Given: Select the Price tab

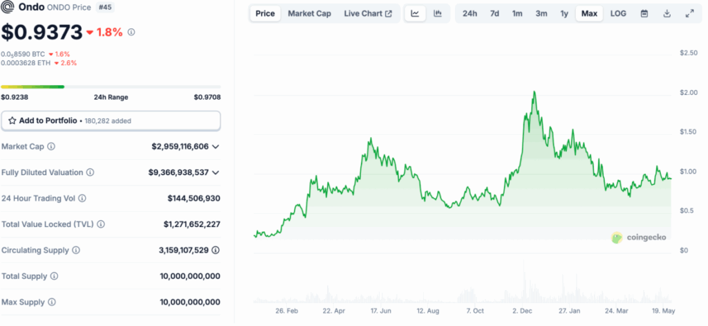Looking at the screenshot, I should tap(265, 14).
